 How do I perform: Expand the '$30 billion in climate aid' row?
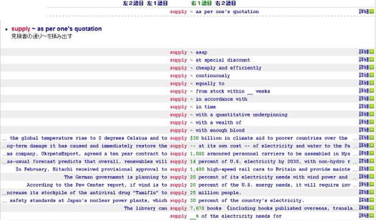click(x=372, y=138)
